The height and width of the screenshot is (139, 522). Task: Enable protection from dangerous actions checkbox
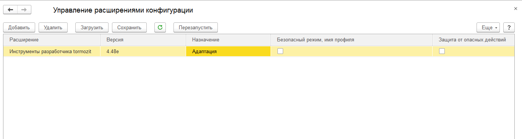pyautogui.click(x=442, y=51)
